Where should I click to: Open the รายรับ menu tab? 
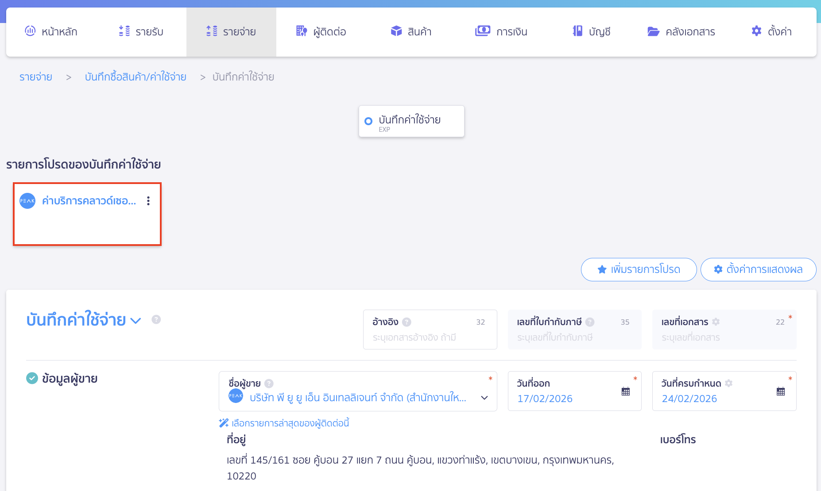[x=141, y=32]
